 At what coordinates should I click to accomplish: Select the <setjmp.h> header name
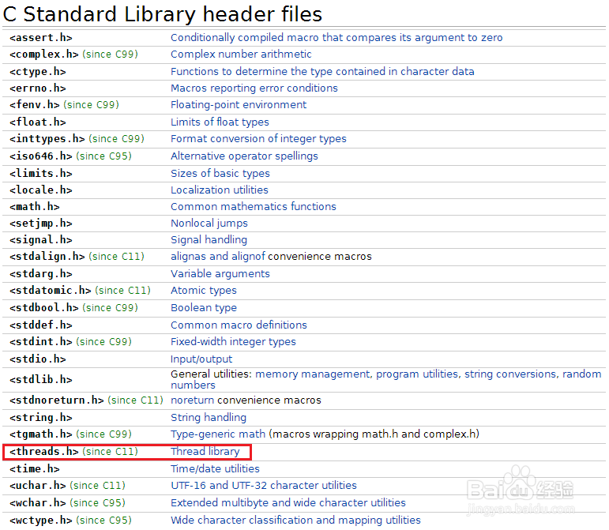41,224
